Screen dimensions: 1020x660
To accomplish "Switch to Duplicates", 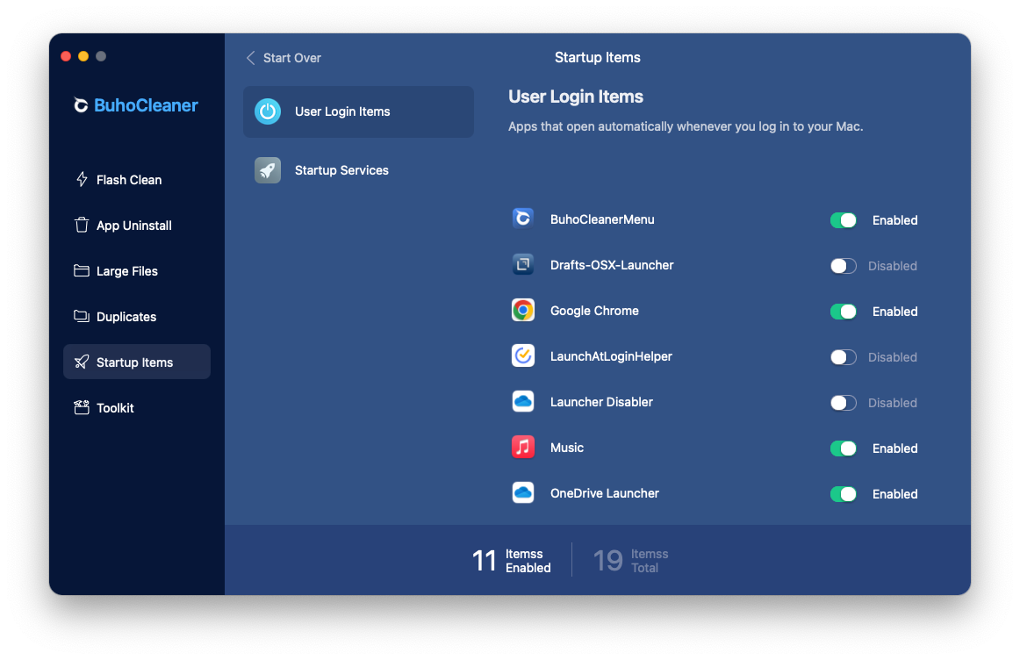I will [x=137, y=316].
